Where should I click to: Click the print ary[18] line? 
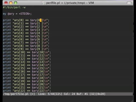pos(27,78)
